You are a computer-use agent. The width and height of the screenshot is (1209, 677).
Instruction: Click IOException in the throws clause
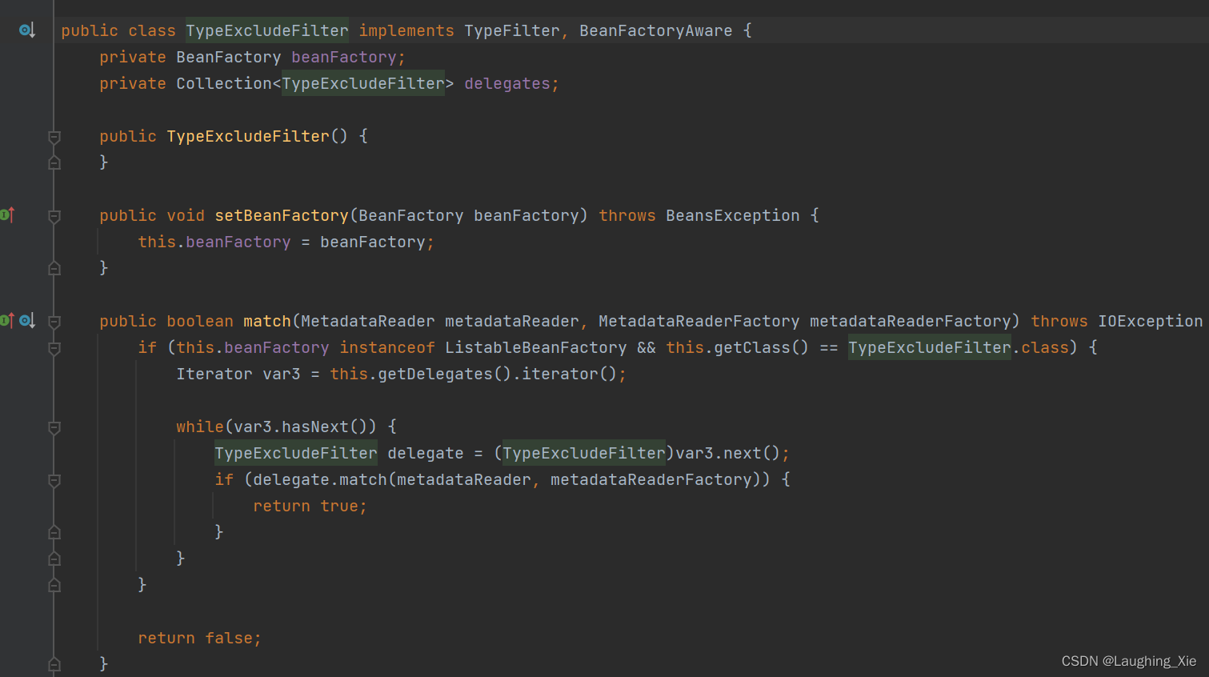[x=1150, y=320]
